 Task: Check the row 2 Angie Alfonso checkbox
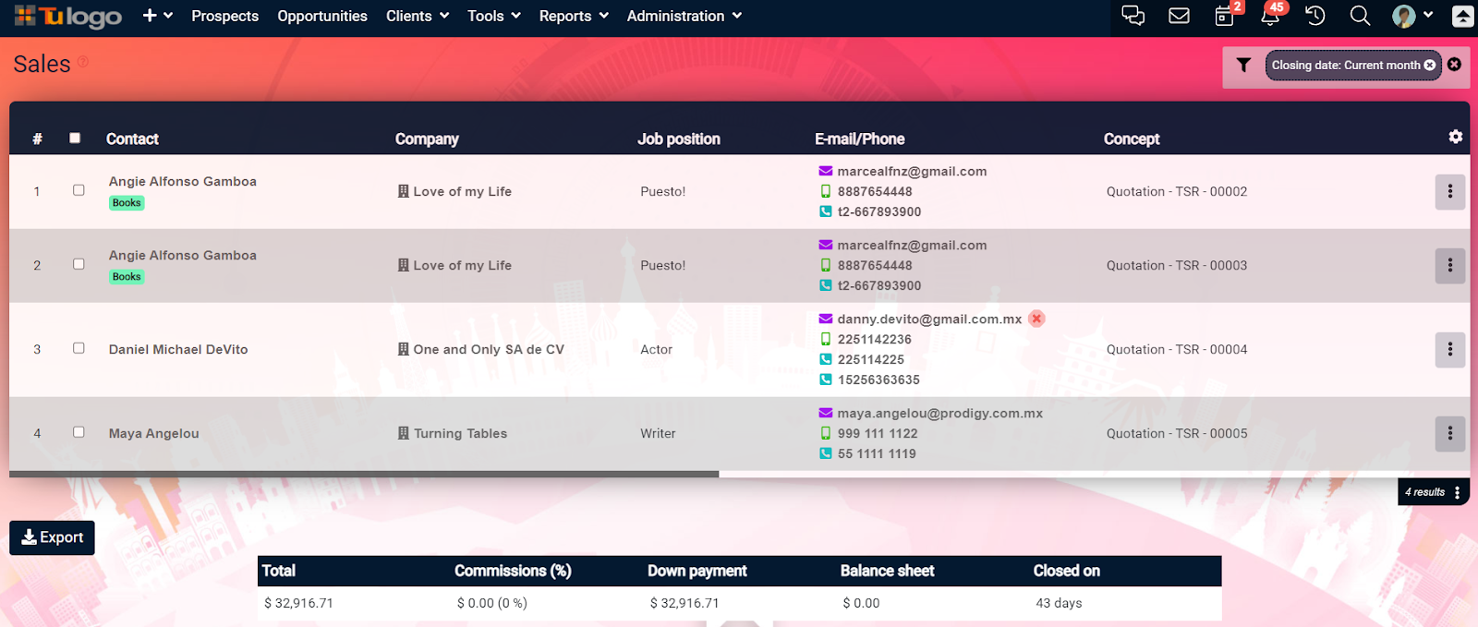click(x=79, y=264)
